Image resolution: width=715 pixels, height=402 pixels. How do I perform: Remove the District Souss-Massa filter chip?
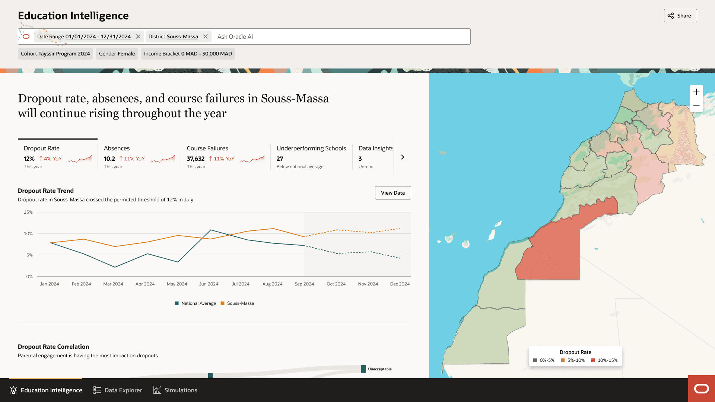click(x=206, y=36)
